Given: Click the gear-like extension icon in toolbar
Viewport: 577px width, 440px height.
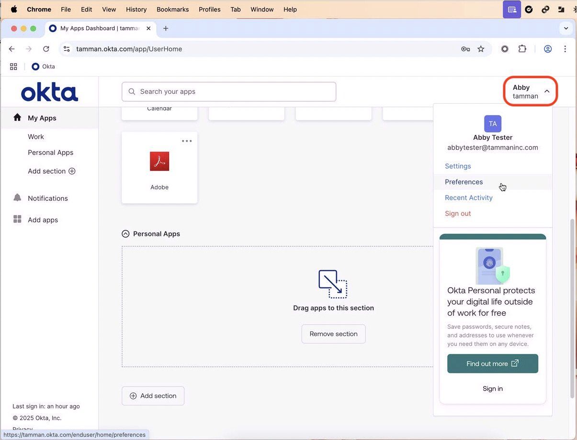Looking at the screenshot, I should point(505,49).
